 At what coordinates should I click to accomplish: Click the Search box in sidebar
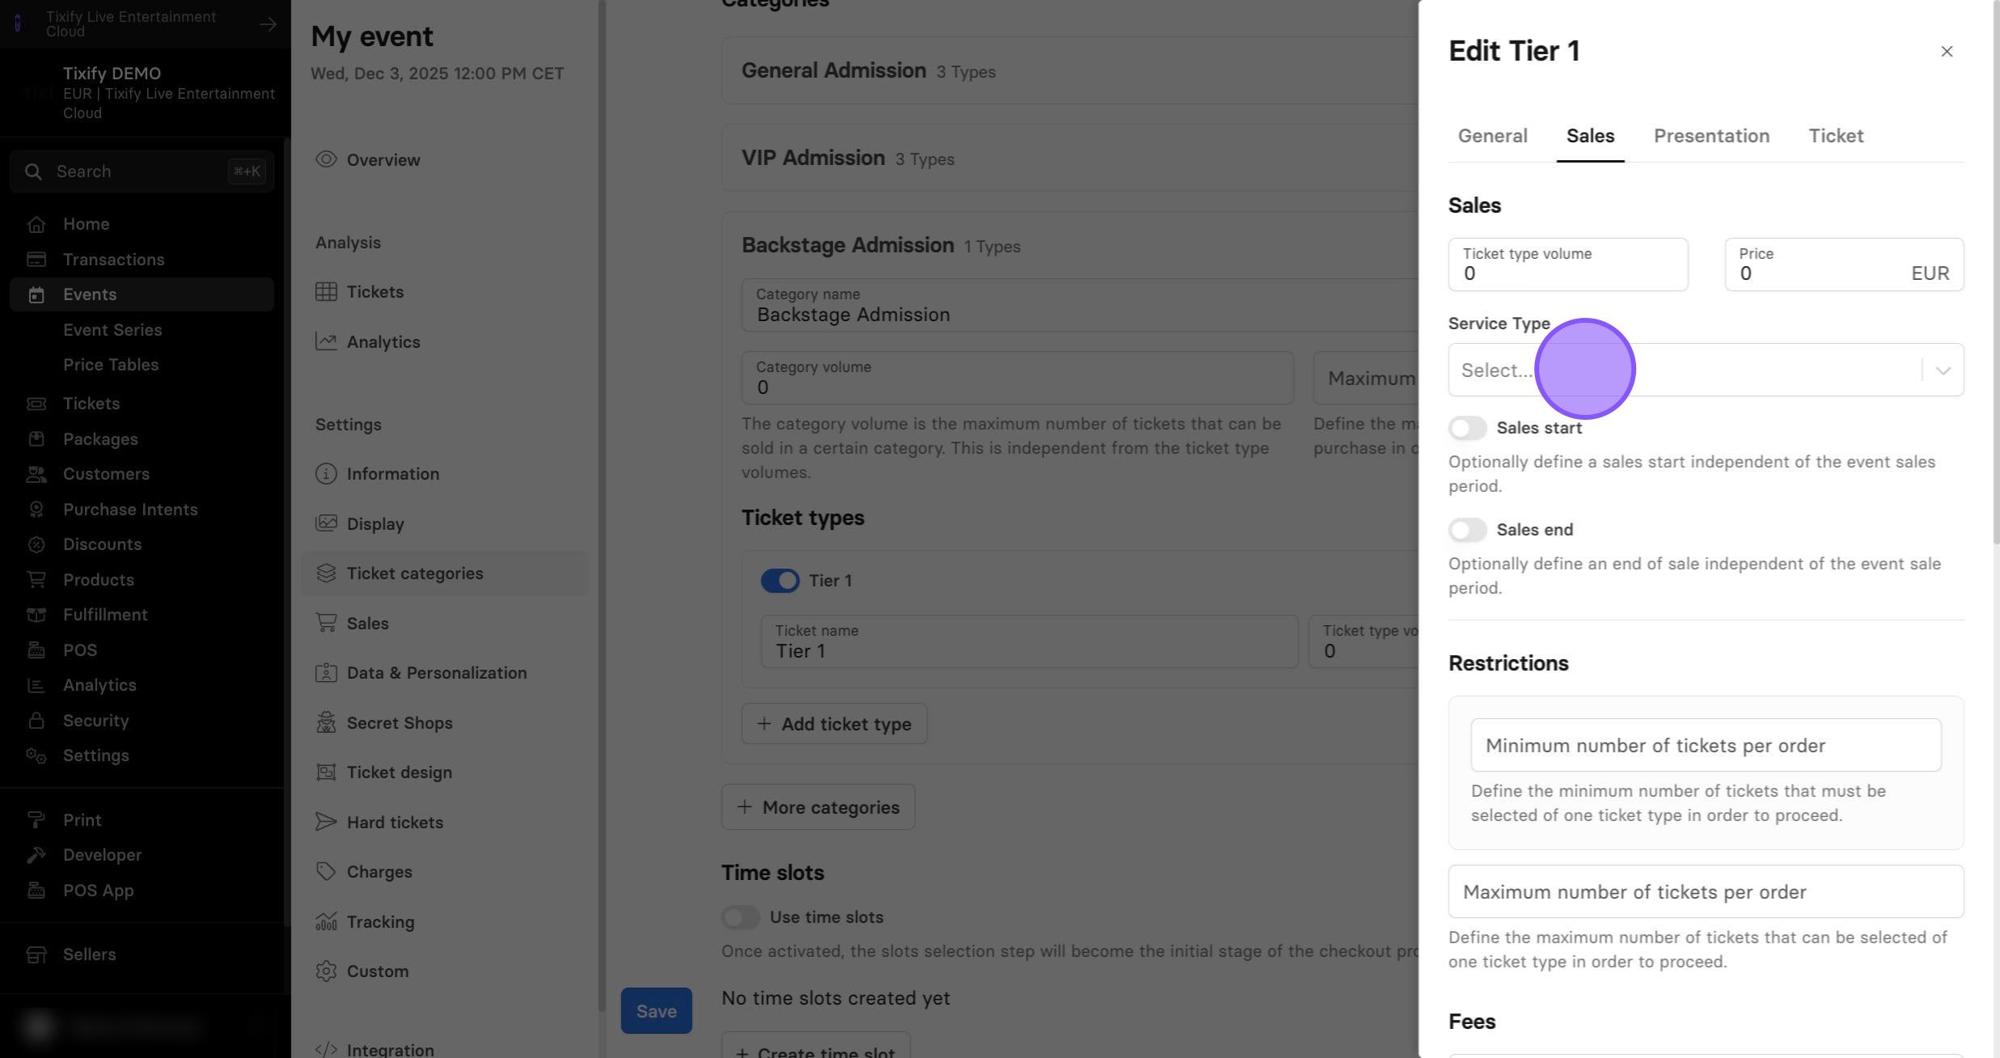coord(142,171)
